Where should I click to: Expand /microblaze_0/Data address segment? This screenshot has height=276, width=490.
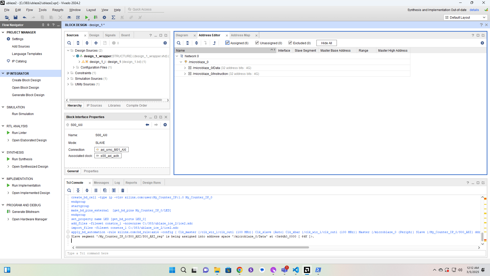pos(185,68)
